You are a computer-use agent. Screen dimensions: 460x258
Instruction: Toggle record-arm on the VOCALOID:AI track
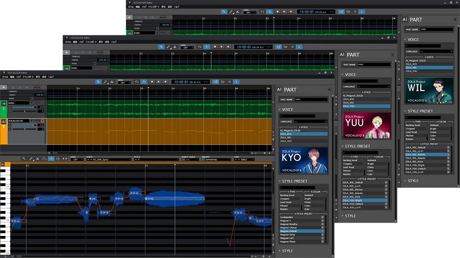[42, 121]
